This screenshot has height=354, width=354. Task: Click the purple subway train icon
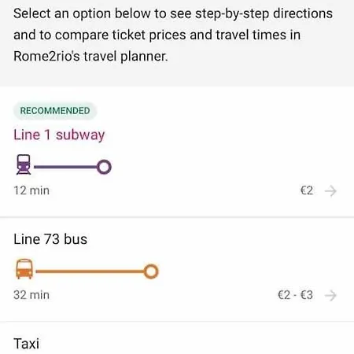24,164
